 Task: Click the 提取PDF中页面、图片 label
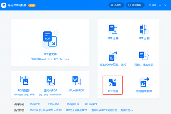pos(113,65)
